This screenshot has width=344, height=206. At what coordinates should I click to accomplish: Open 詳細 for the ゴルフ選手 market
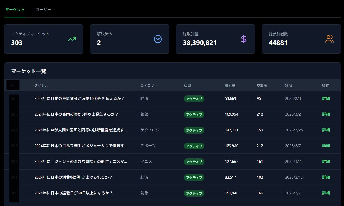tap(326, 146)
